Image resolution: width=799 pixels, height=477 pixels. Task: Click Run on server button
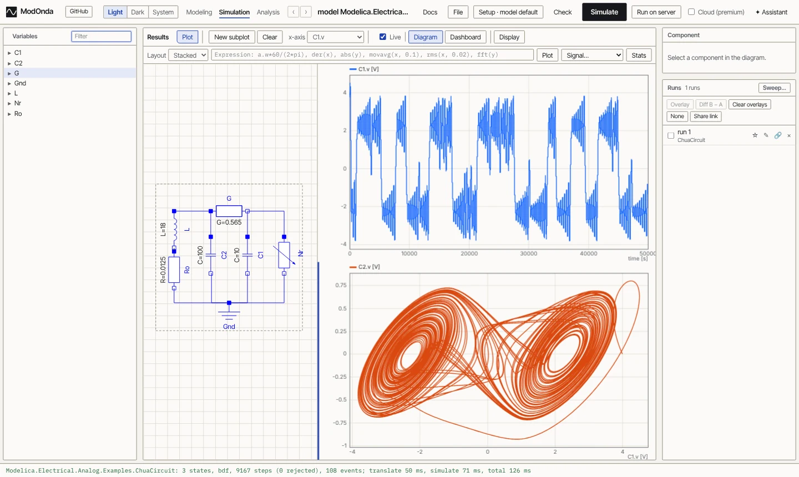click(x=656, y=12)
